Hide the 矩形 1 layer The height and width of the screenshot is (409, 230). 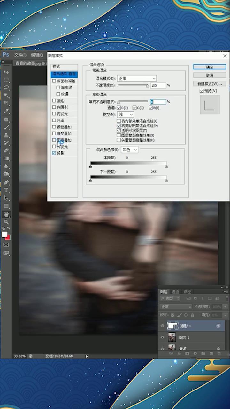[162, 326]
